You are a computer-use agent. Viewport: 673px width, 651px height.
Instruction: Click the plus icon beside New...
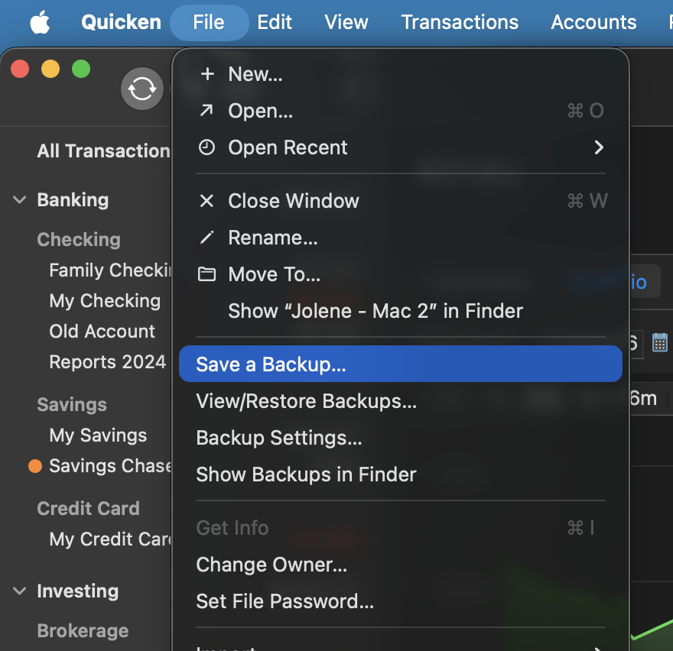[207, 74]
